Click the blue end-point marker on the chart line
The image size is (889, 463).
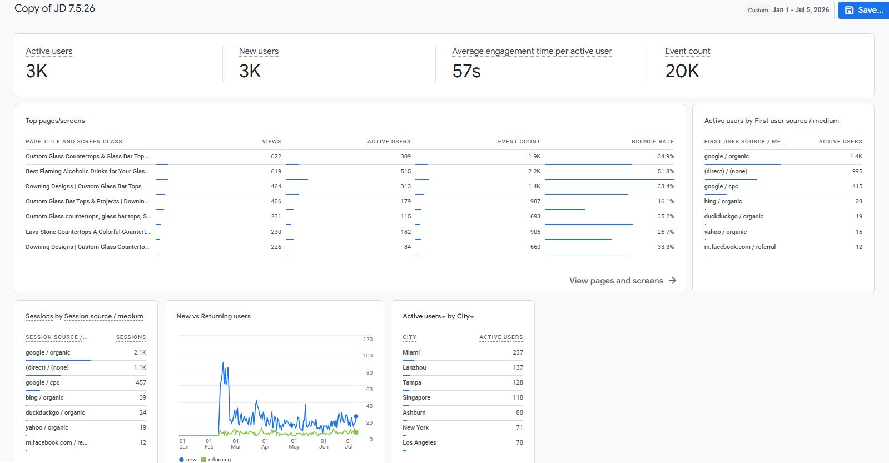[356, 416]
